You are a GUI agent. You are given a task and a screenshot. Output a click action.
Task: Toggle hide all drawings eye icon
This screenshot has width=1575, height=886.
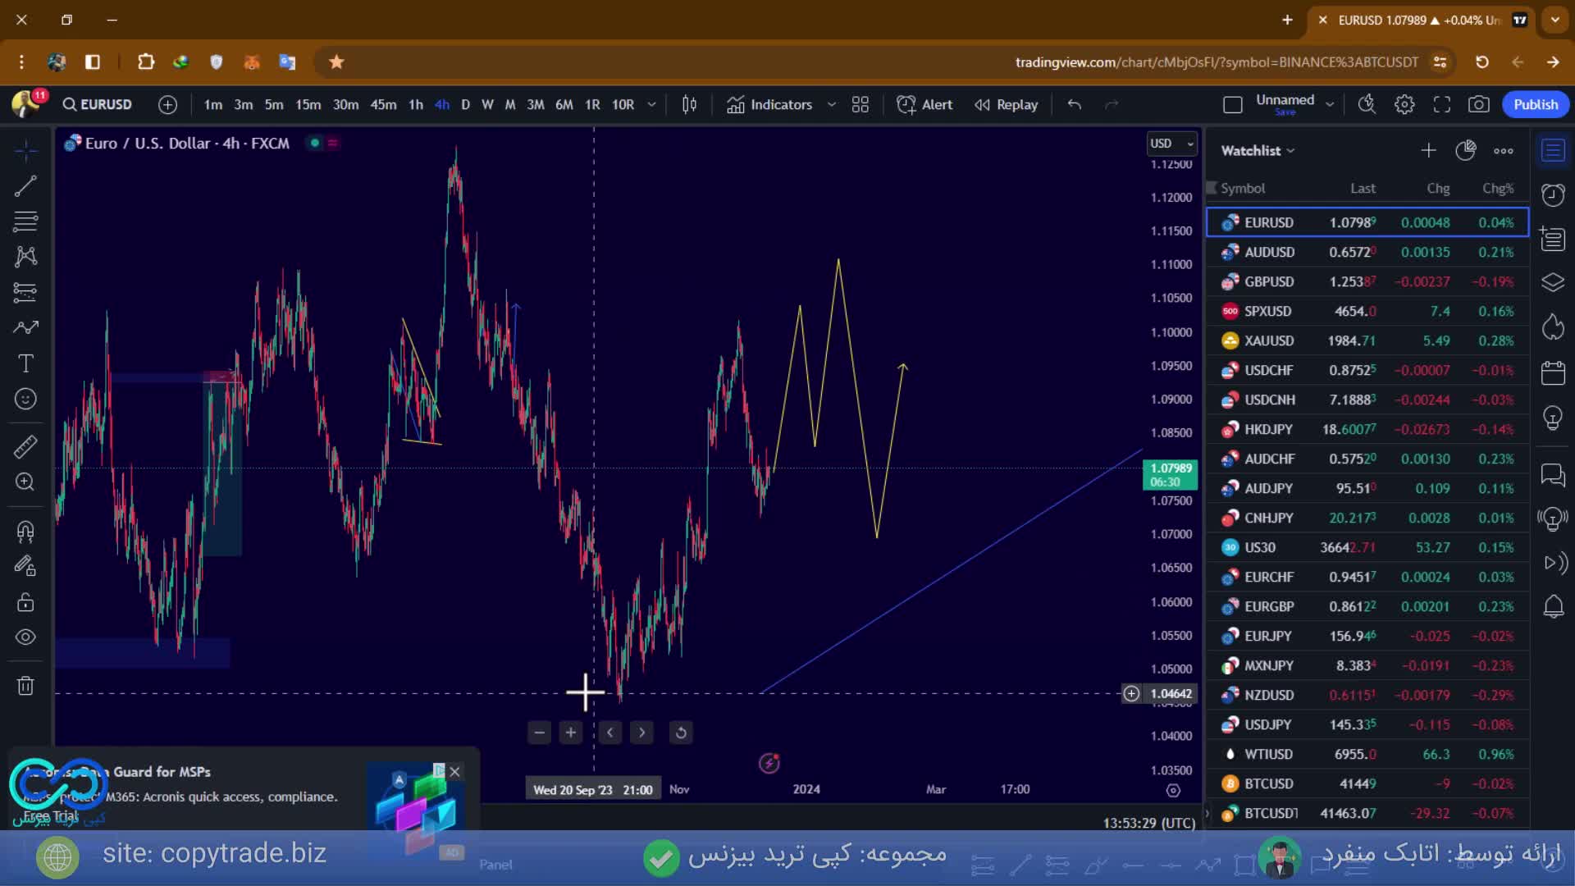pyautogui.click(x=25, y=637)
